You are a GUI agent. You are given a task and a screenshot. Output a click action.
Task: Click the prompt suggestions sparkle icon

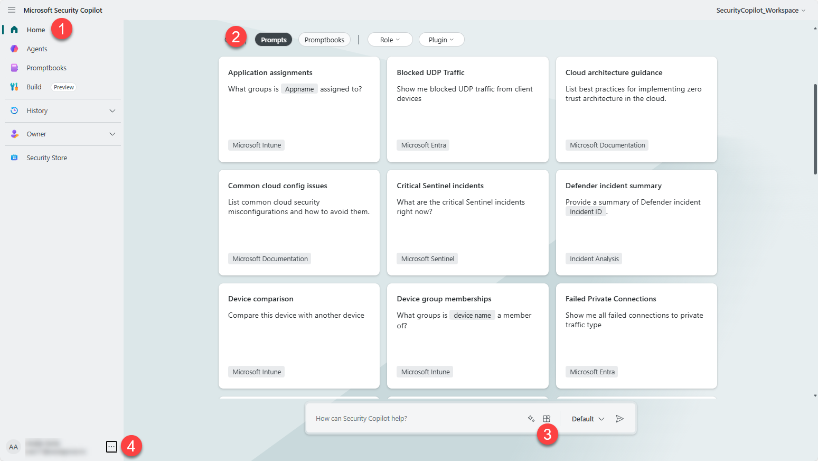pos(531,418)
